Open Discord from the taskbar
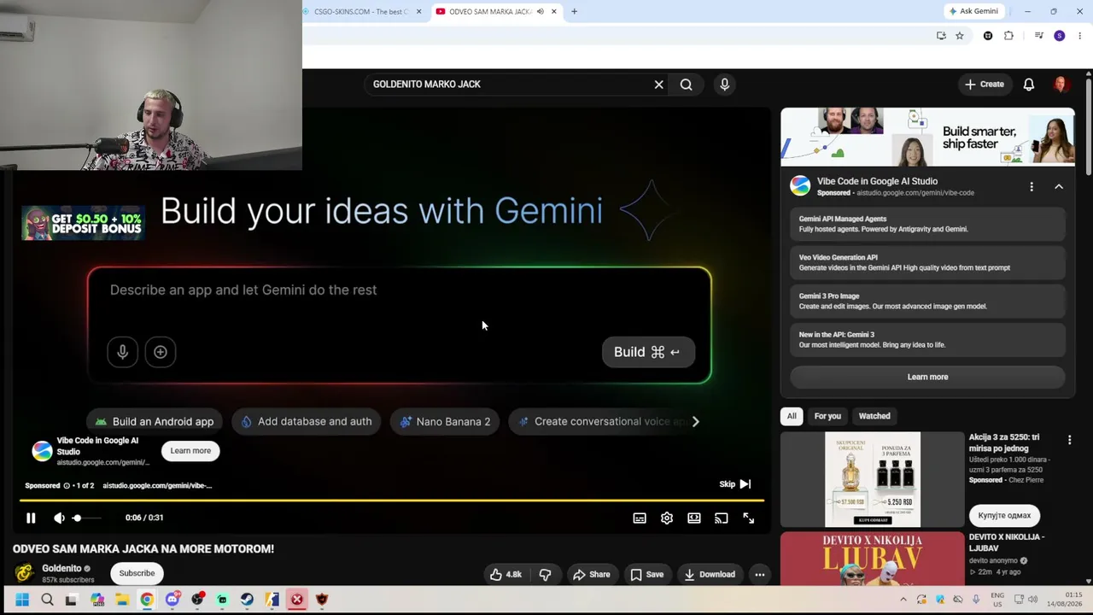1093x615 pixels. (x=172, y=600)
